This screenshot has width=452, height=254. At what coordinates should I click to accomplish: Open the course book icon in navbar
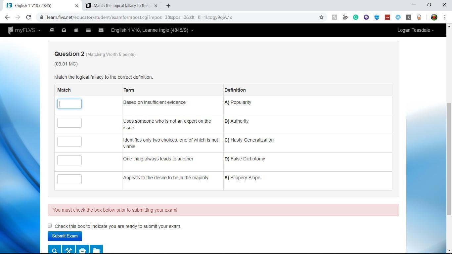pyautogui.click(x=52, y=30)
